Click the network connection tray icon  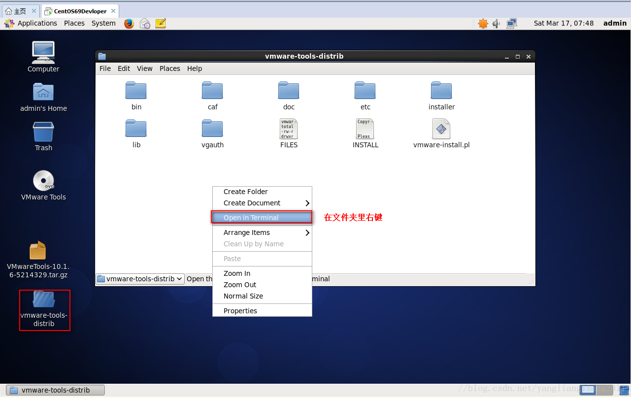click(x=512, y=23)
